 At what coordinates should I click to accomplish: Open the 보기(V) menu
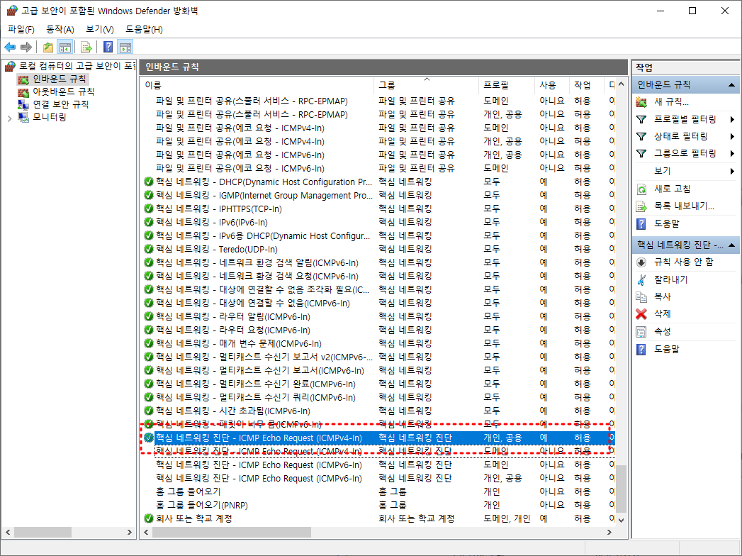coord(99,29)
